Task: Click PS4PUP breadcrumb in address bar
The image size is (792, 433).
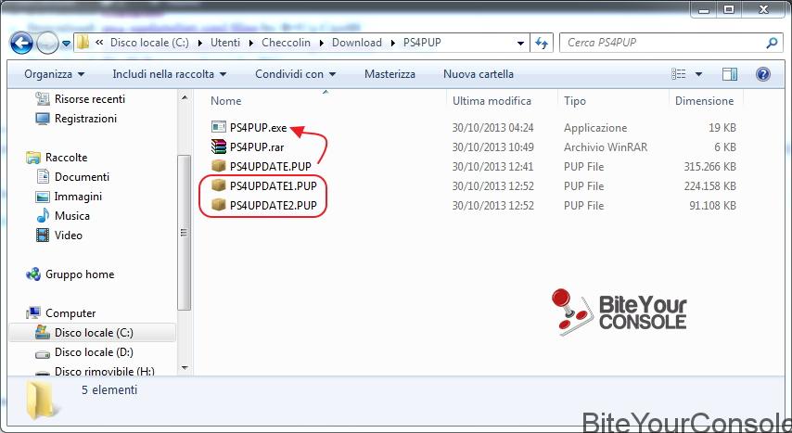Action: [x=422, y=43]
